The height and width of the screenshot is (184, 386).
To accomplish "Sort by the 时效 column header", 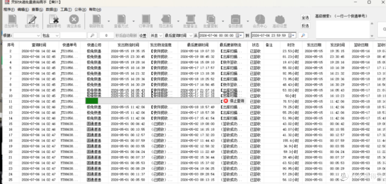I will (291, 45).
